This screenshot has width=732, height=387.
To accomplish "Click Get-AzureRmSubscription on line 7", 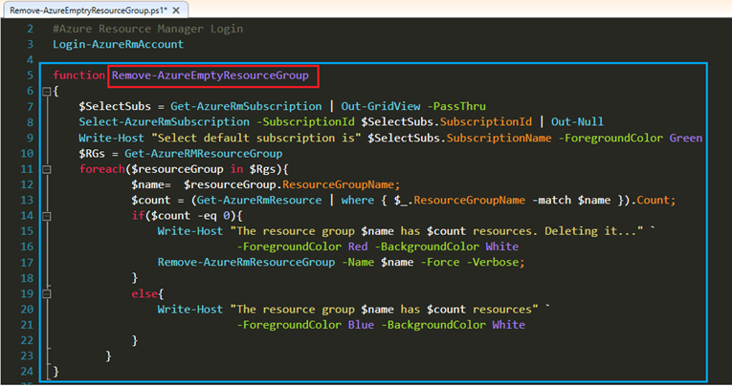I will pos(246,106).
